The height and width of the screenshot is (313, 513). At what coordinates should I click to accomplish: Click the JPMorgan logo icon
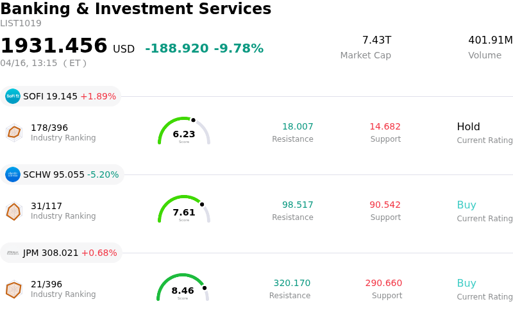13,253
